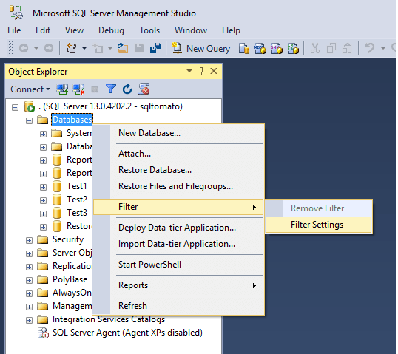Click the Object Explorer filter funnel icon

[111, 89]
